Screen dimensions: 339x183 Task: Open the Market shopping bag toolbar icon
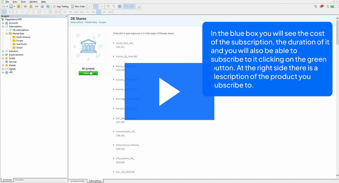(31, 6)
